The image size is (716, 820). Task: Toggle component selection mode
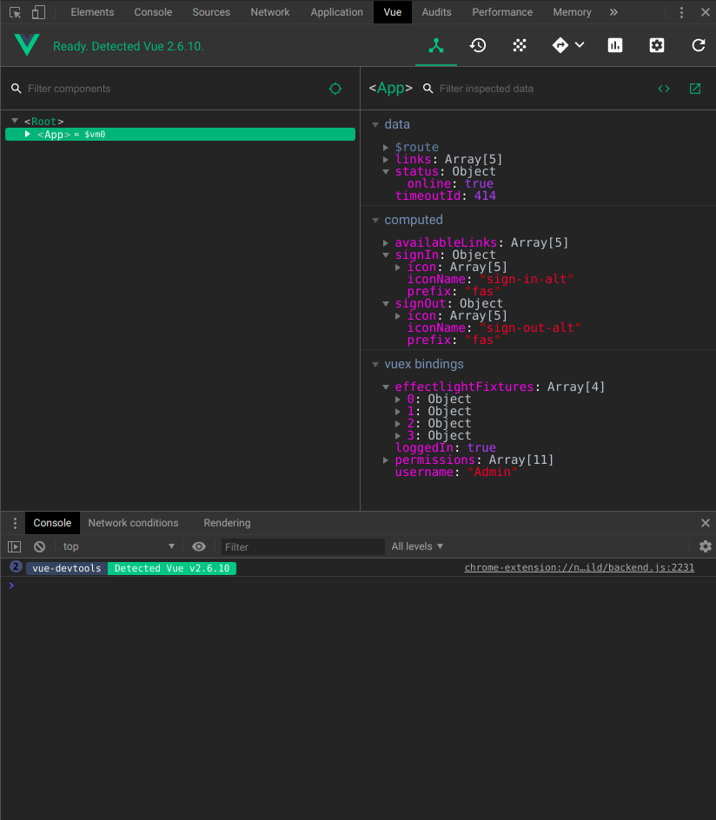(335, 88)
